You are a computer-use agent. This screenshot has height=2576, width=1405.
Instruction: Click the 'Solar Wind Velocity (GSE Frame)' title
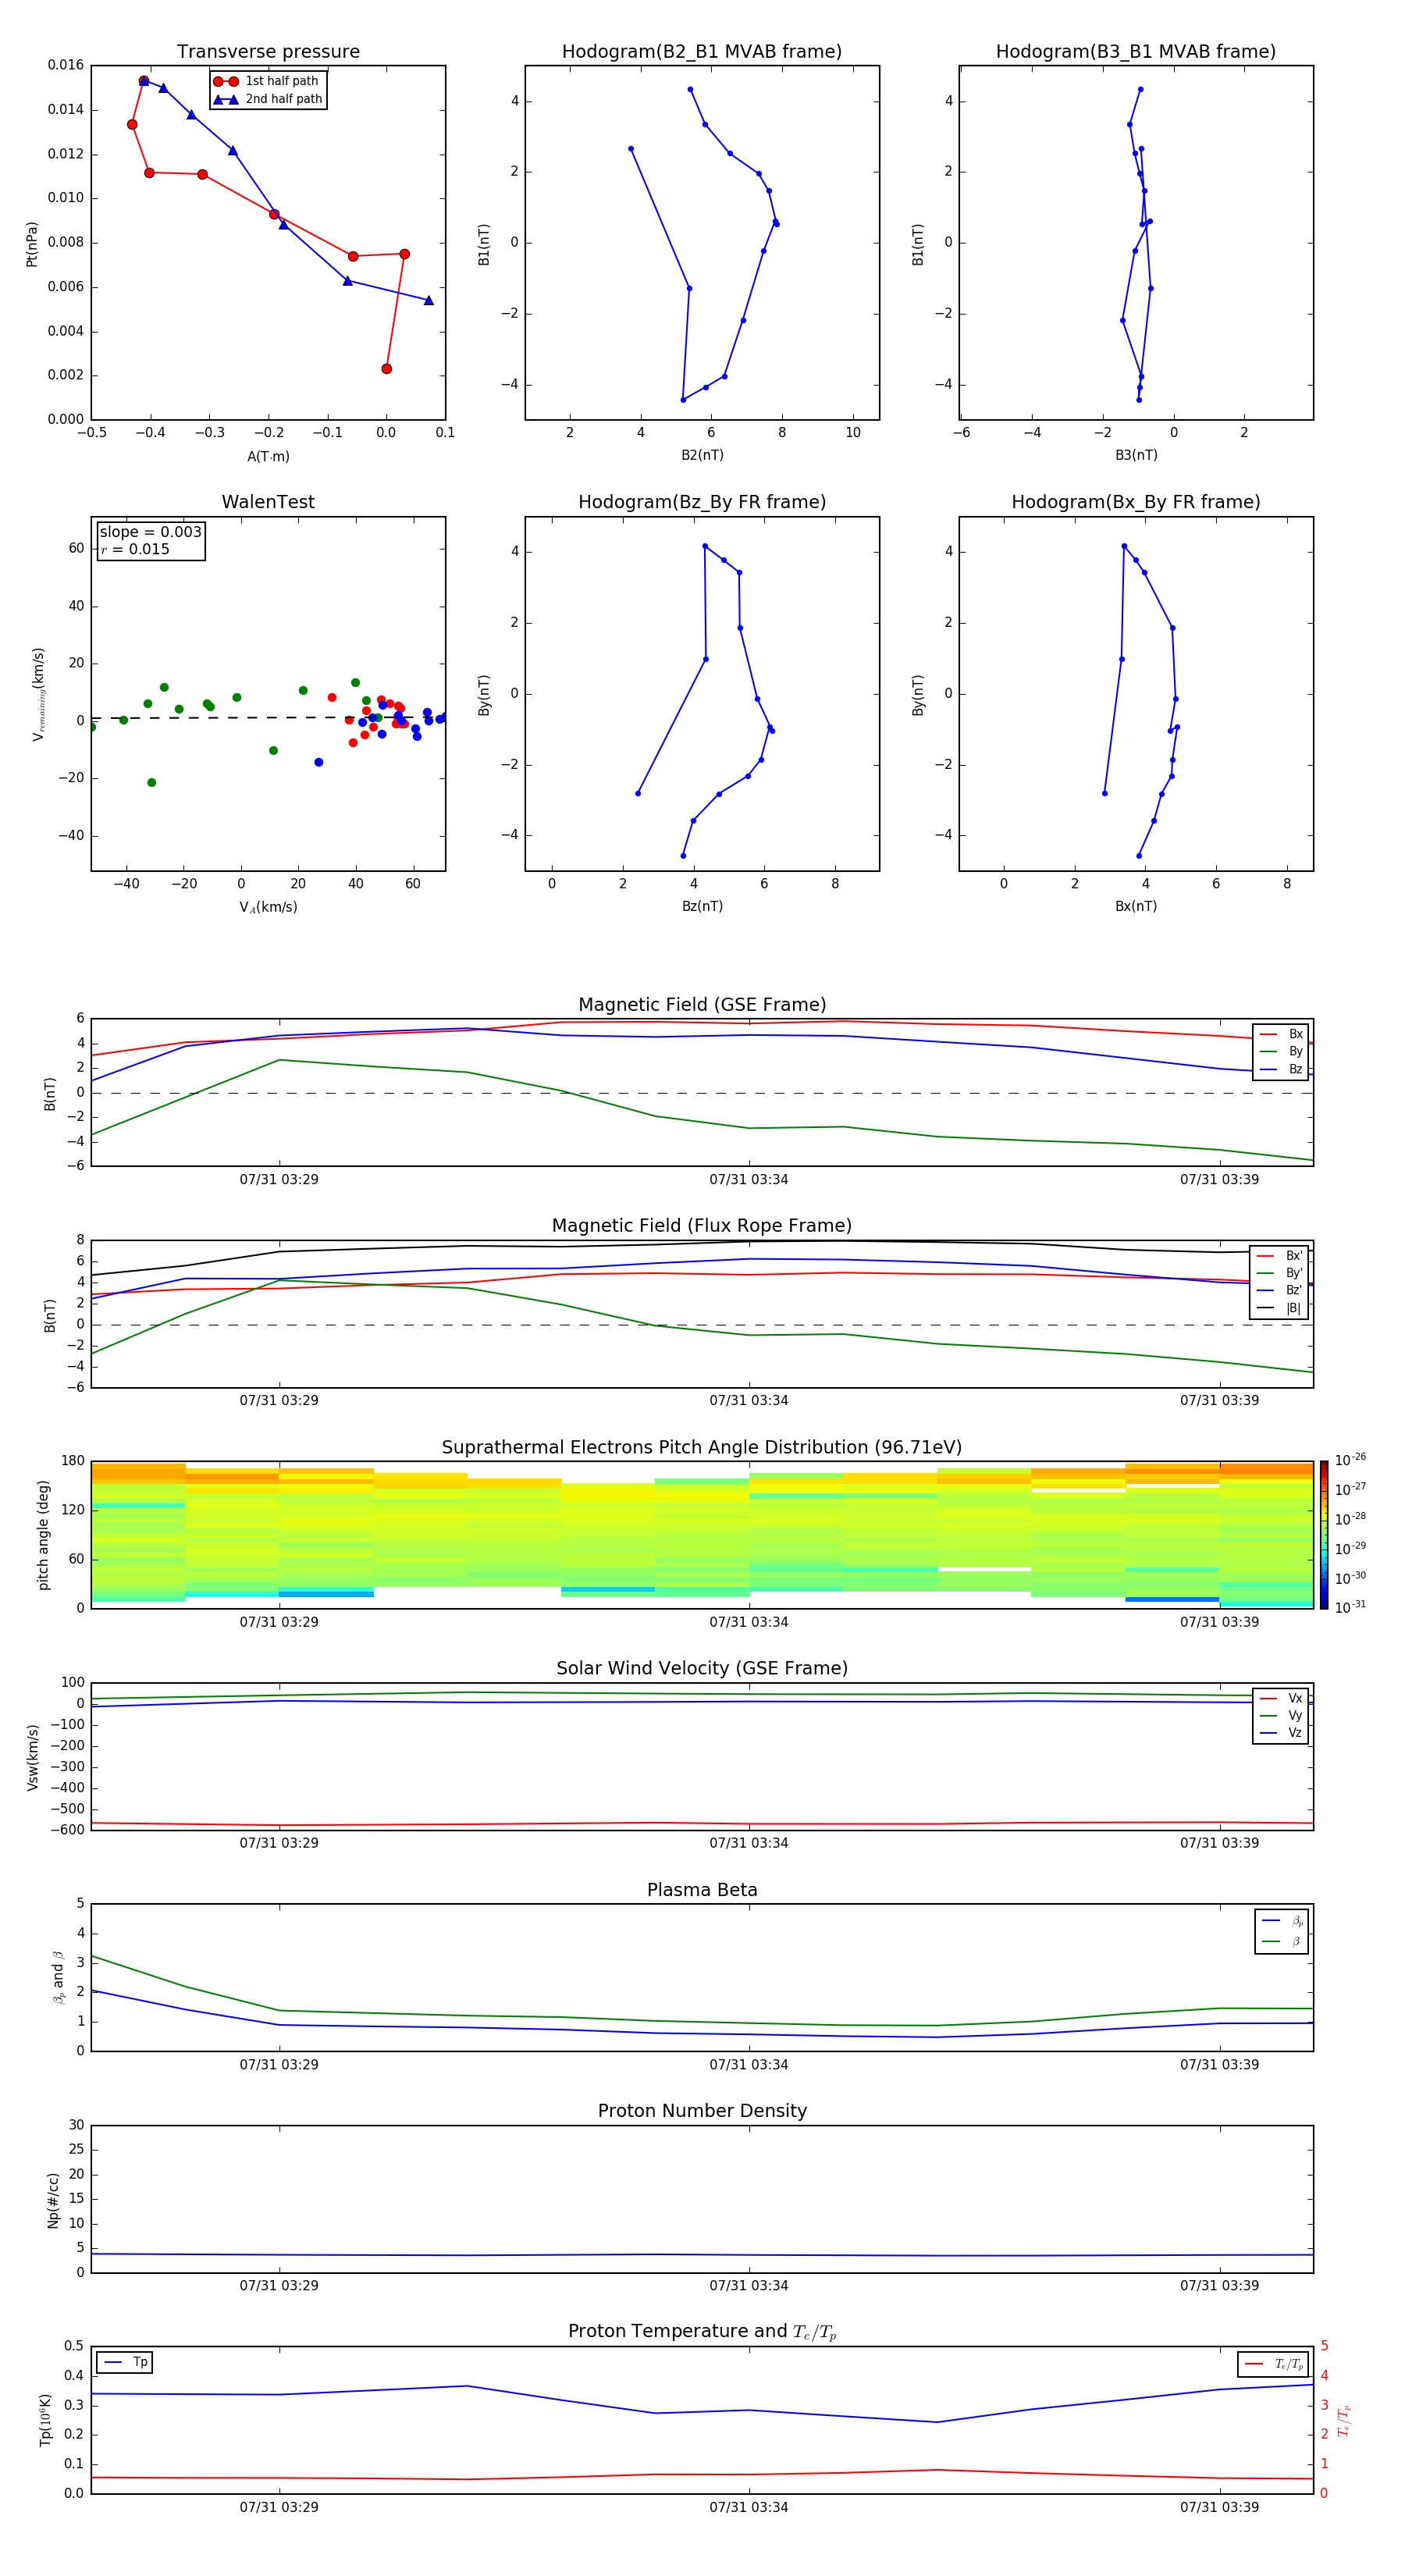point(702,1668)
